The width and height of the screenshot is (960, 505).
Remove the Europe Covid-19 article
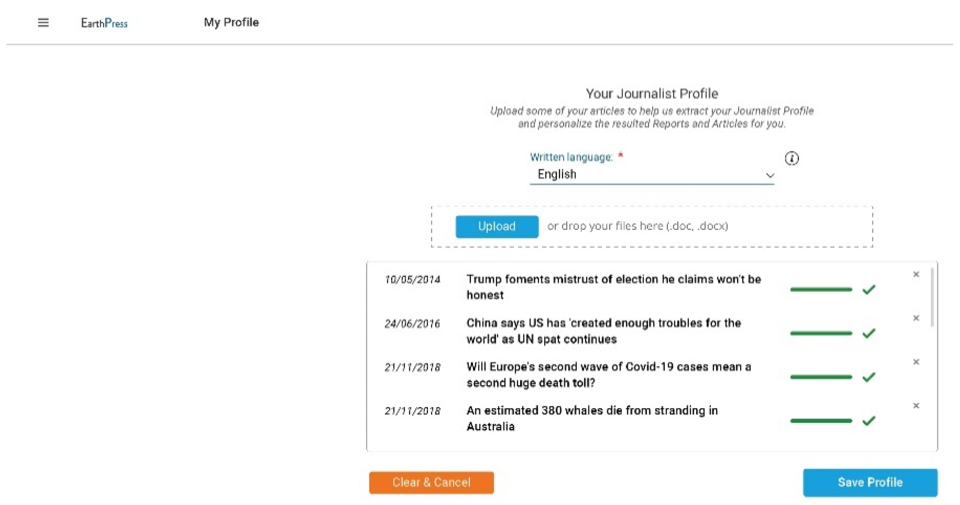pyautogui.click(x=916, y=362)
